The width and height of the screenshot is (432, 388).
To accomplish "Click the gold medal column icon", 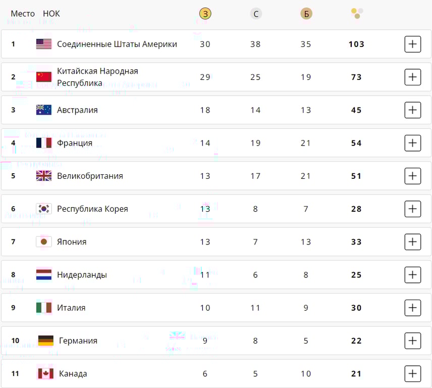I will pyautogui.click(x=205, y=14).
